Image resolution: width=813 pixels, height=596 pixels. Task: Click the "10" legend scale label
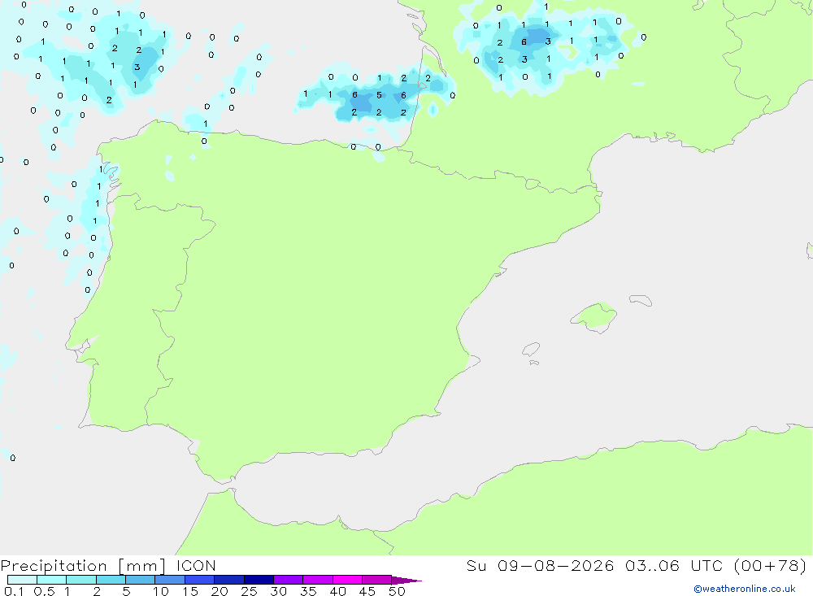pyautogui.click(x=161, y=591)
